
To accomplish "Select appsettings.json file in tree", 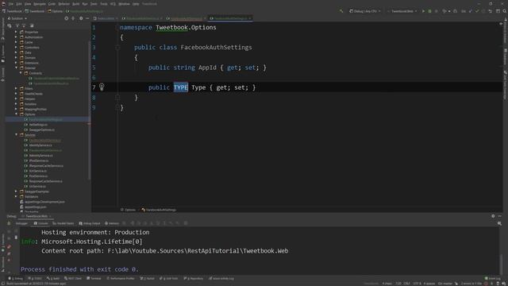I will click(35, 207).
